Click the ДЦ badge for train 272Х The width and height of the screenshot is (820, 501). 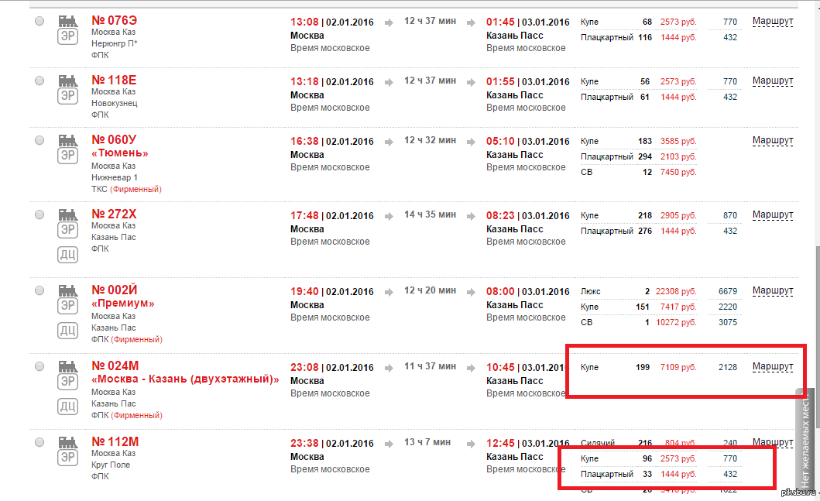tap(68, 256)
